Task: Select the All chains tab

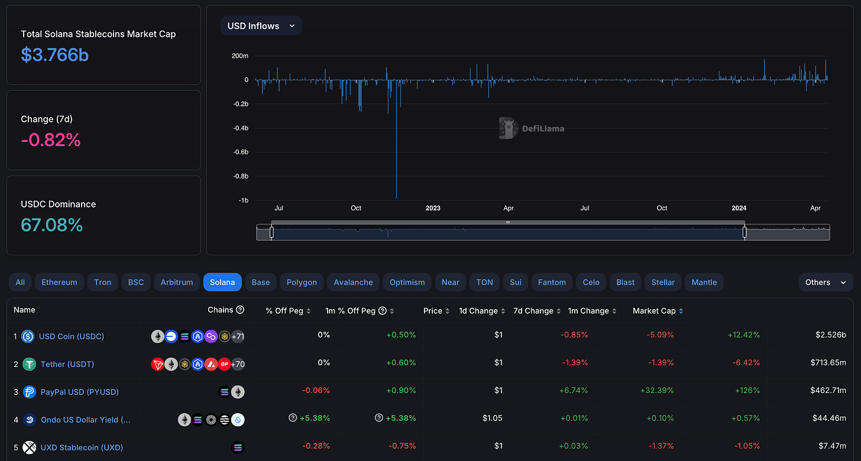Action: coord(20,283)
